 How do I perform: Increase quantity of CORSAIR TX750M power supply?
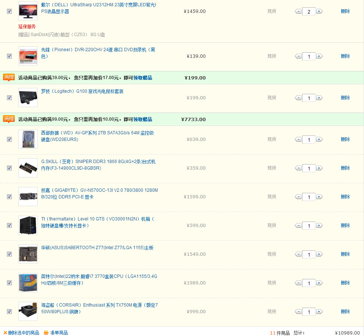point(319,311)
